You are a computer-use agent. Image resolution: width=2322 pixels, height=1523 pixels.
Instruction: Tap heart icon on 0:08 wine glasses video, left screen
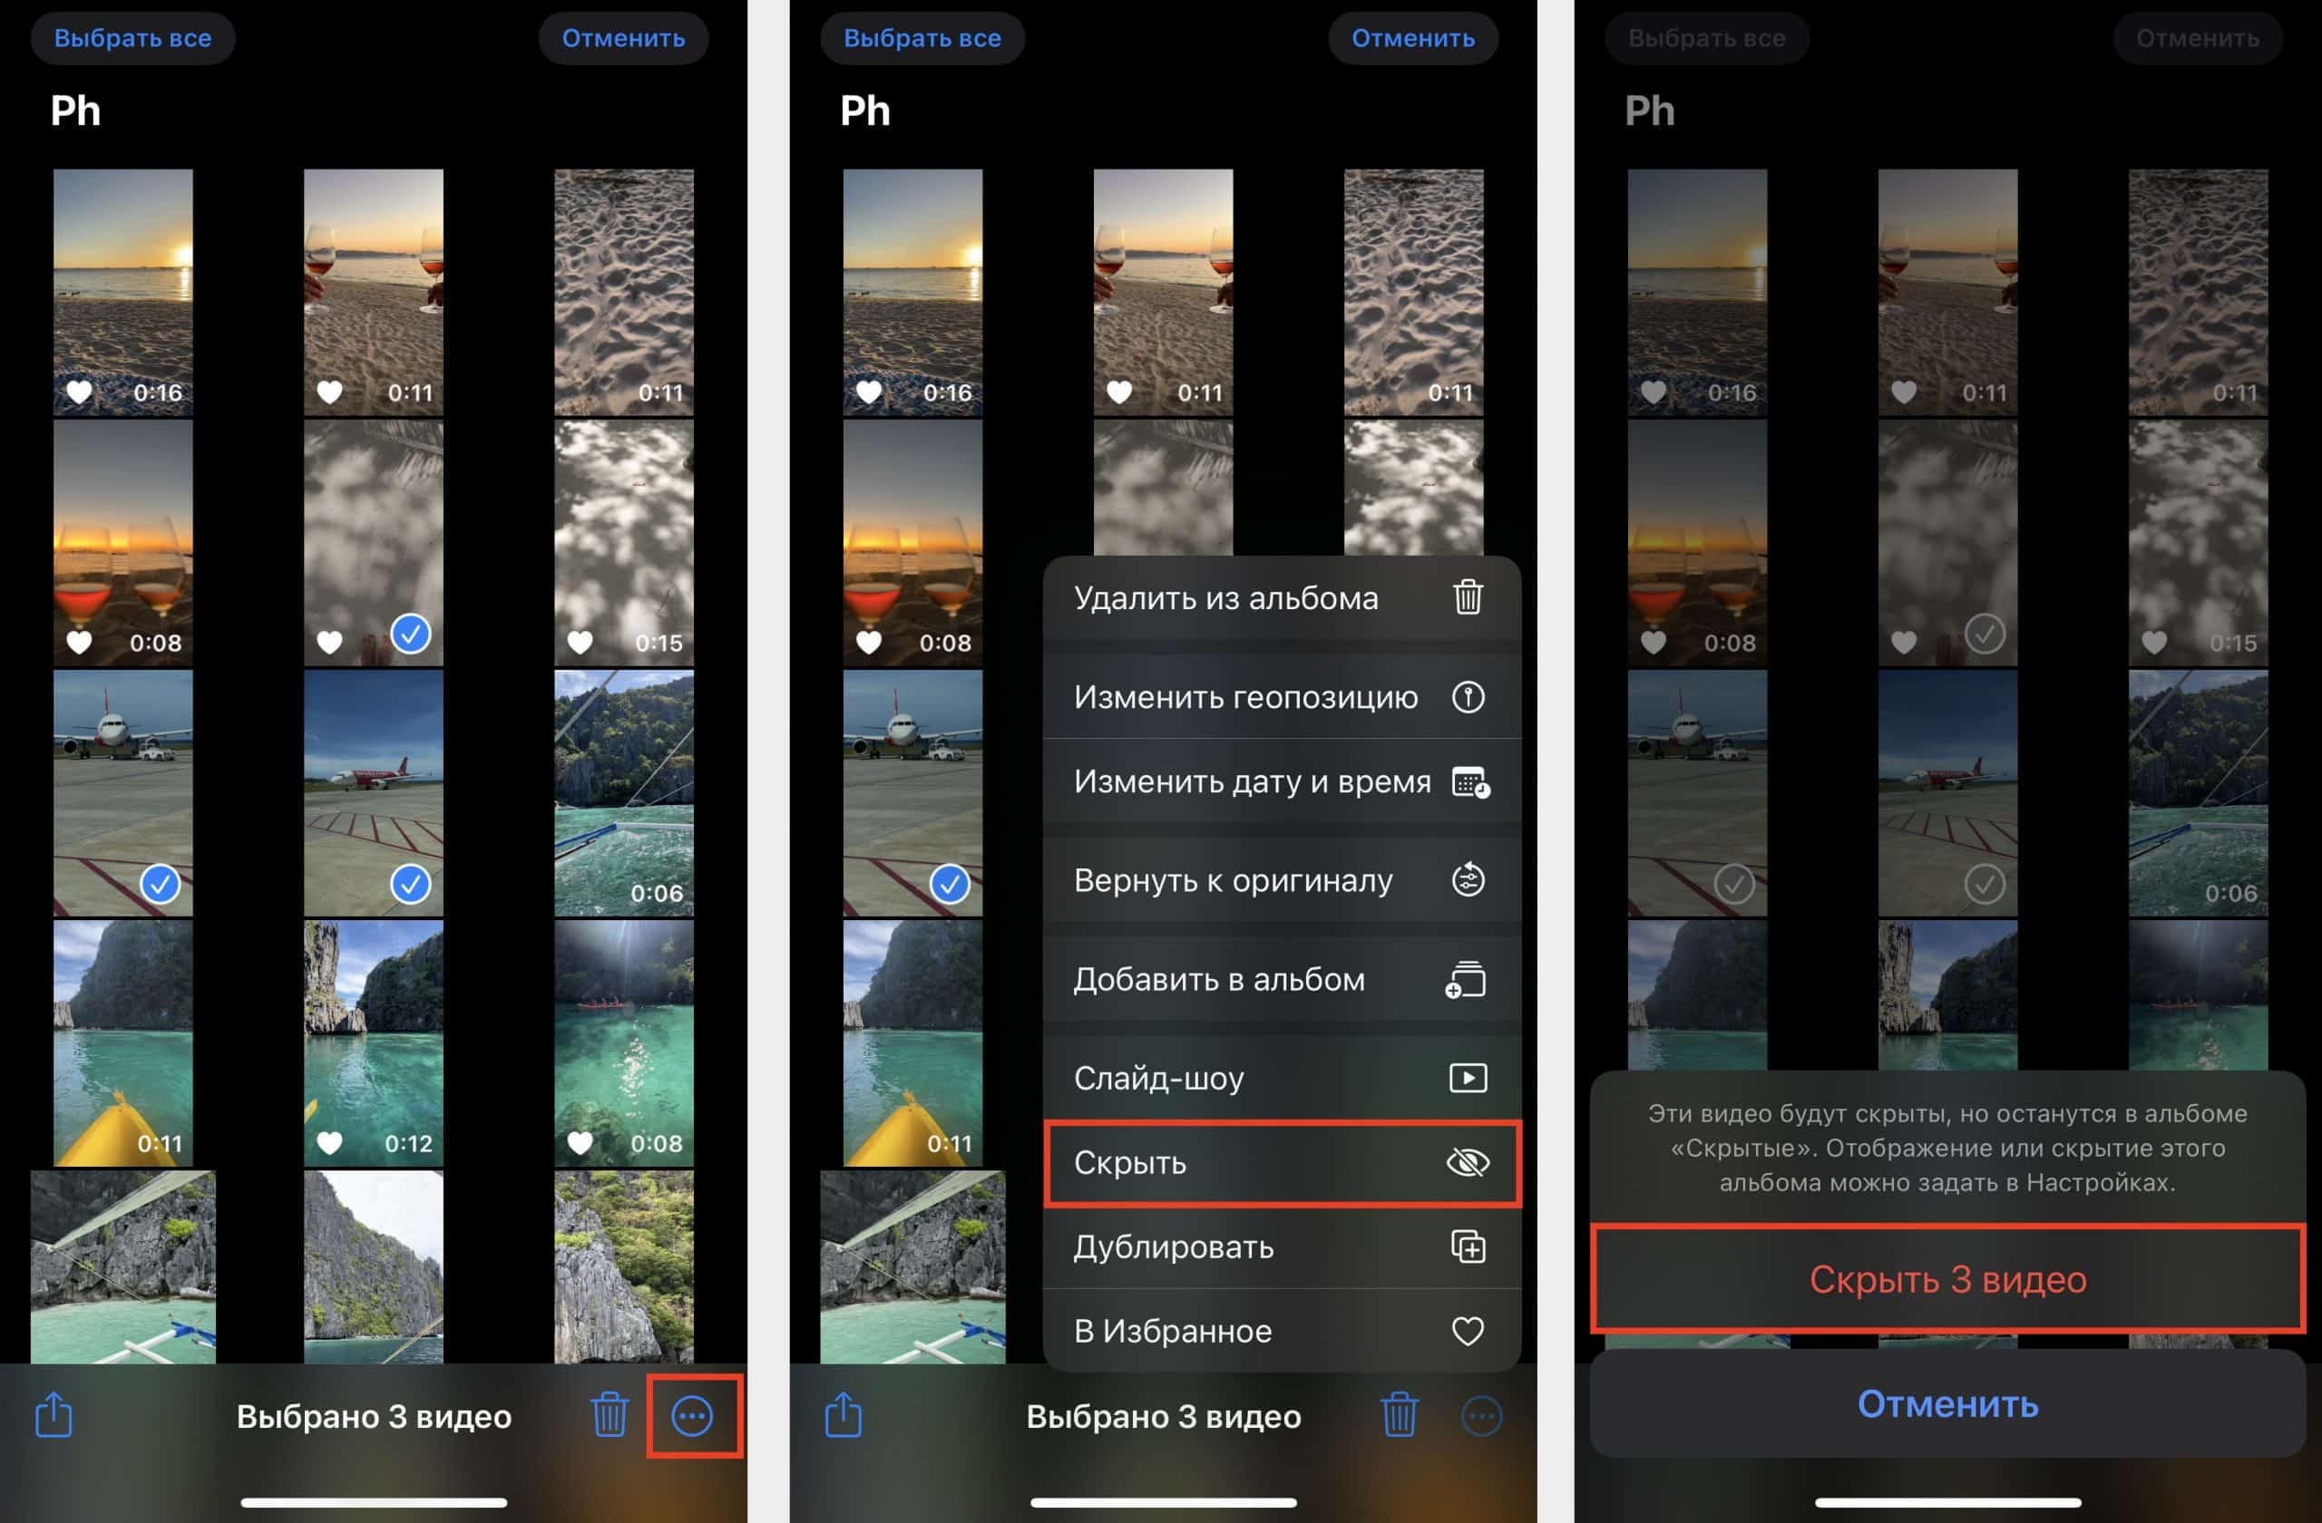(79, 643)
